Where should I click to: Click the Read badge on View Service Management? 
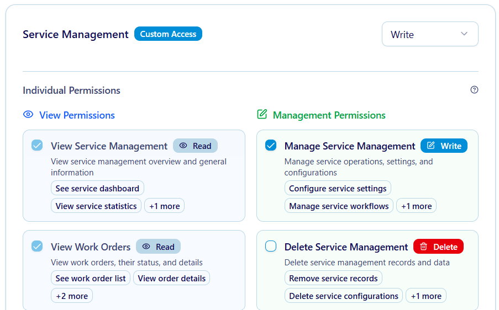pyautogui.click(x=195, y=146)
